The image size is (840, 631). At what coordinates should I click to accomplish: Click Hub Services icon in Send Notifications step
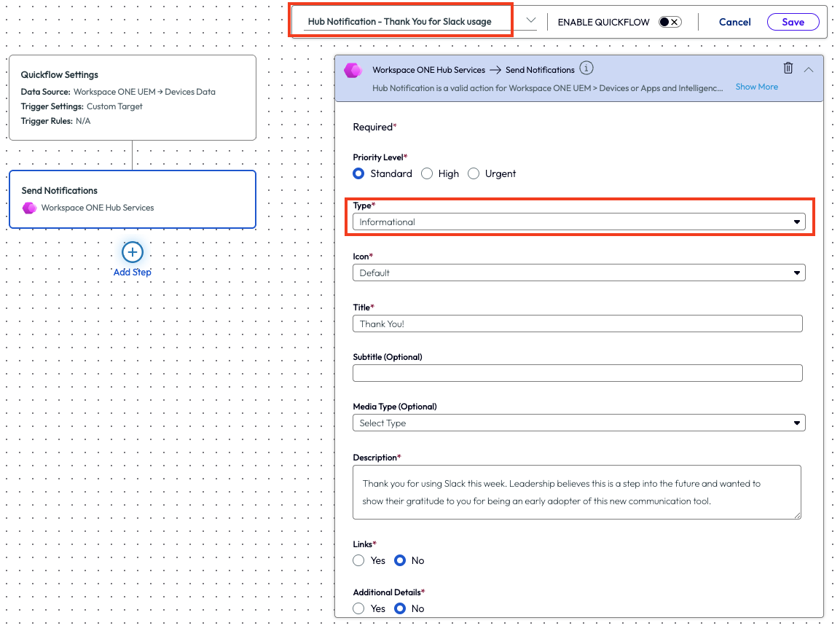(x=29, y=208)
